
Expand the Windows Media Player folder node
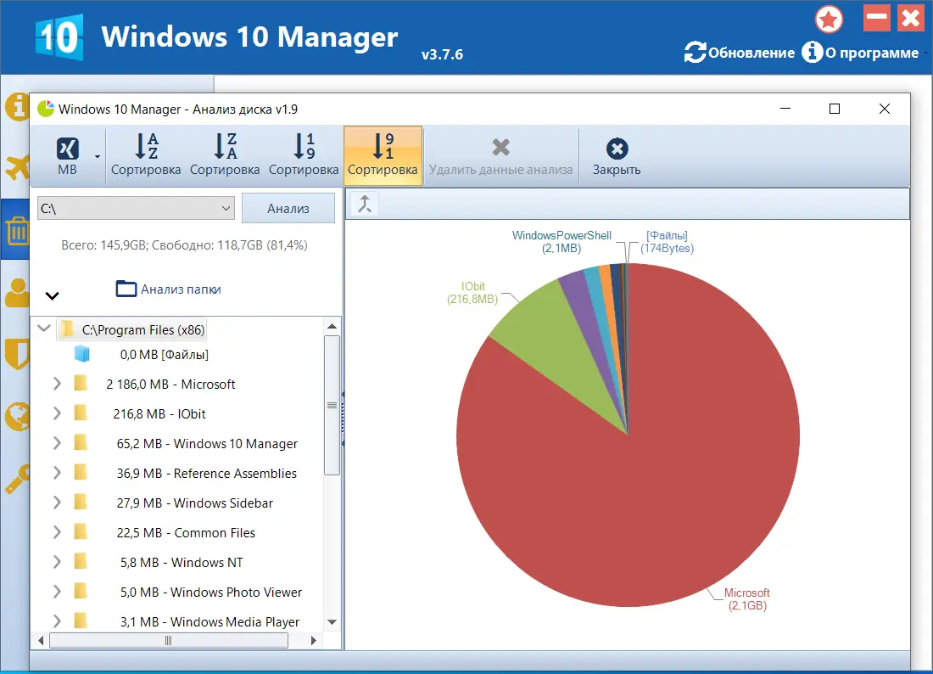57,621
